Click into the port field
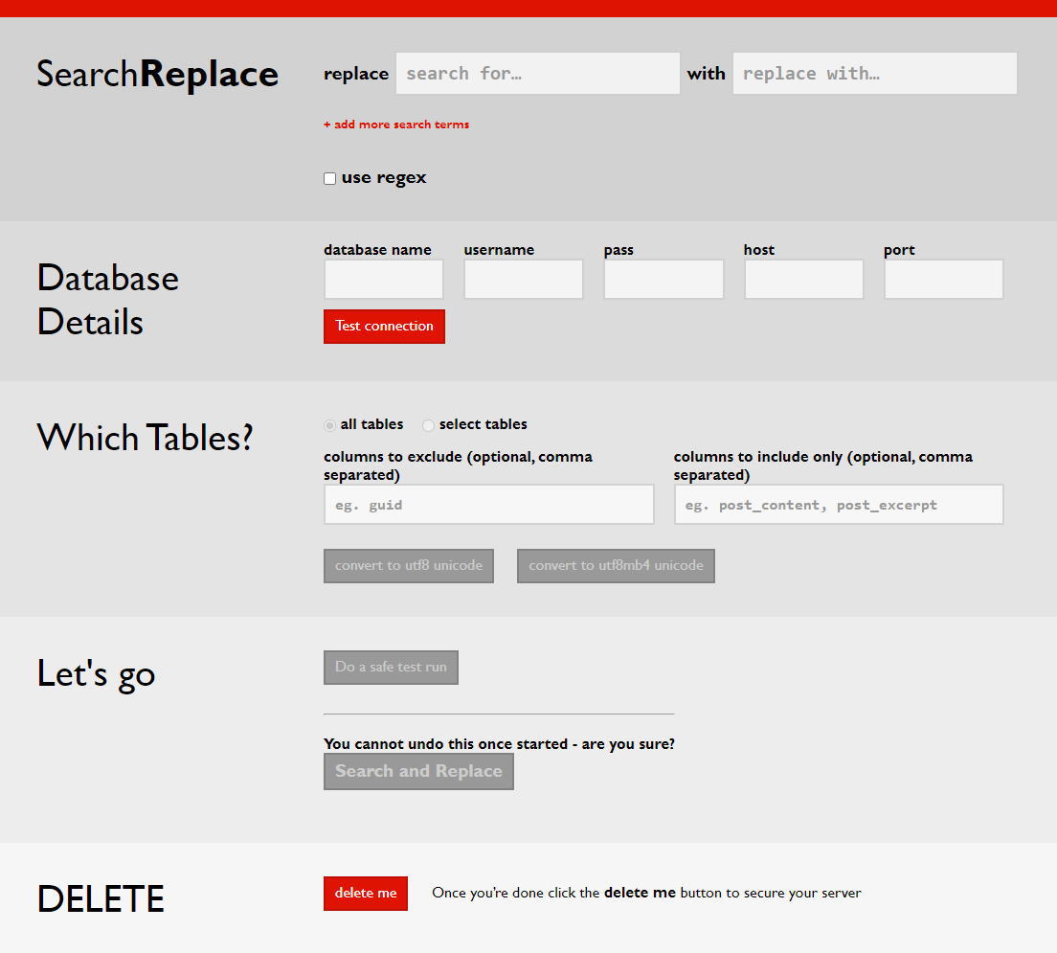The height and width of the screenshot is (953, 1057). (943, 280)
